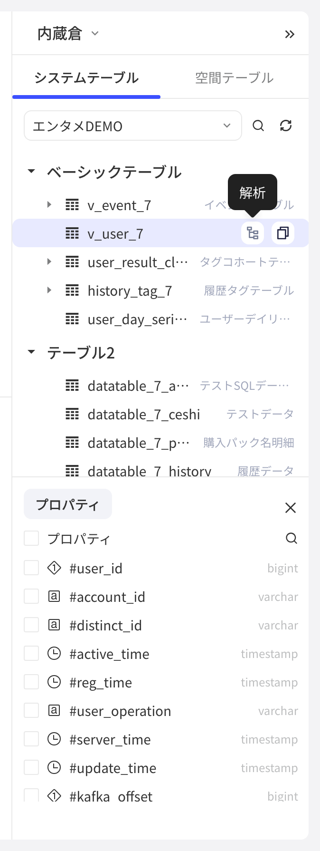Click the table icon of datatable_7_ceshi
The width and height of the screenshot is (320, 851).
[x=72, y=414]
